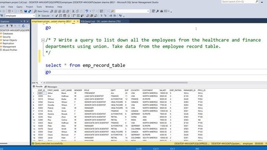Viewport: 267px width, 150px height.
Task: Open the wrench Properties icon
Action: [158, 11]
